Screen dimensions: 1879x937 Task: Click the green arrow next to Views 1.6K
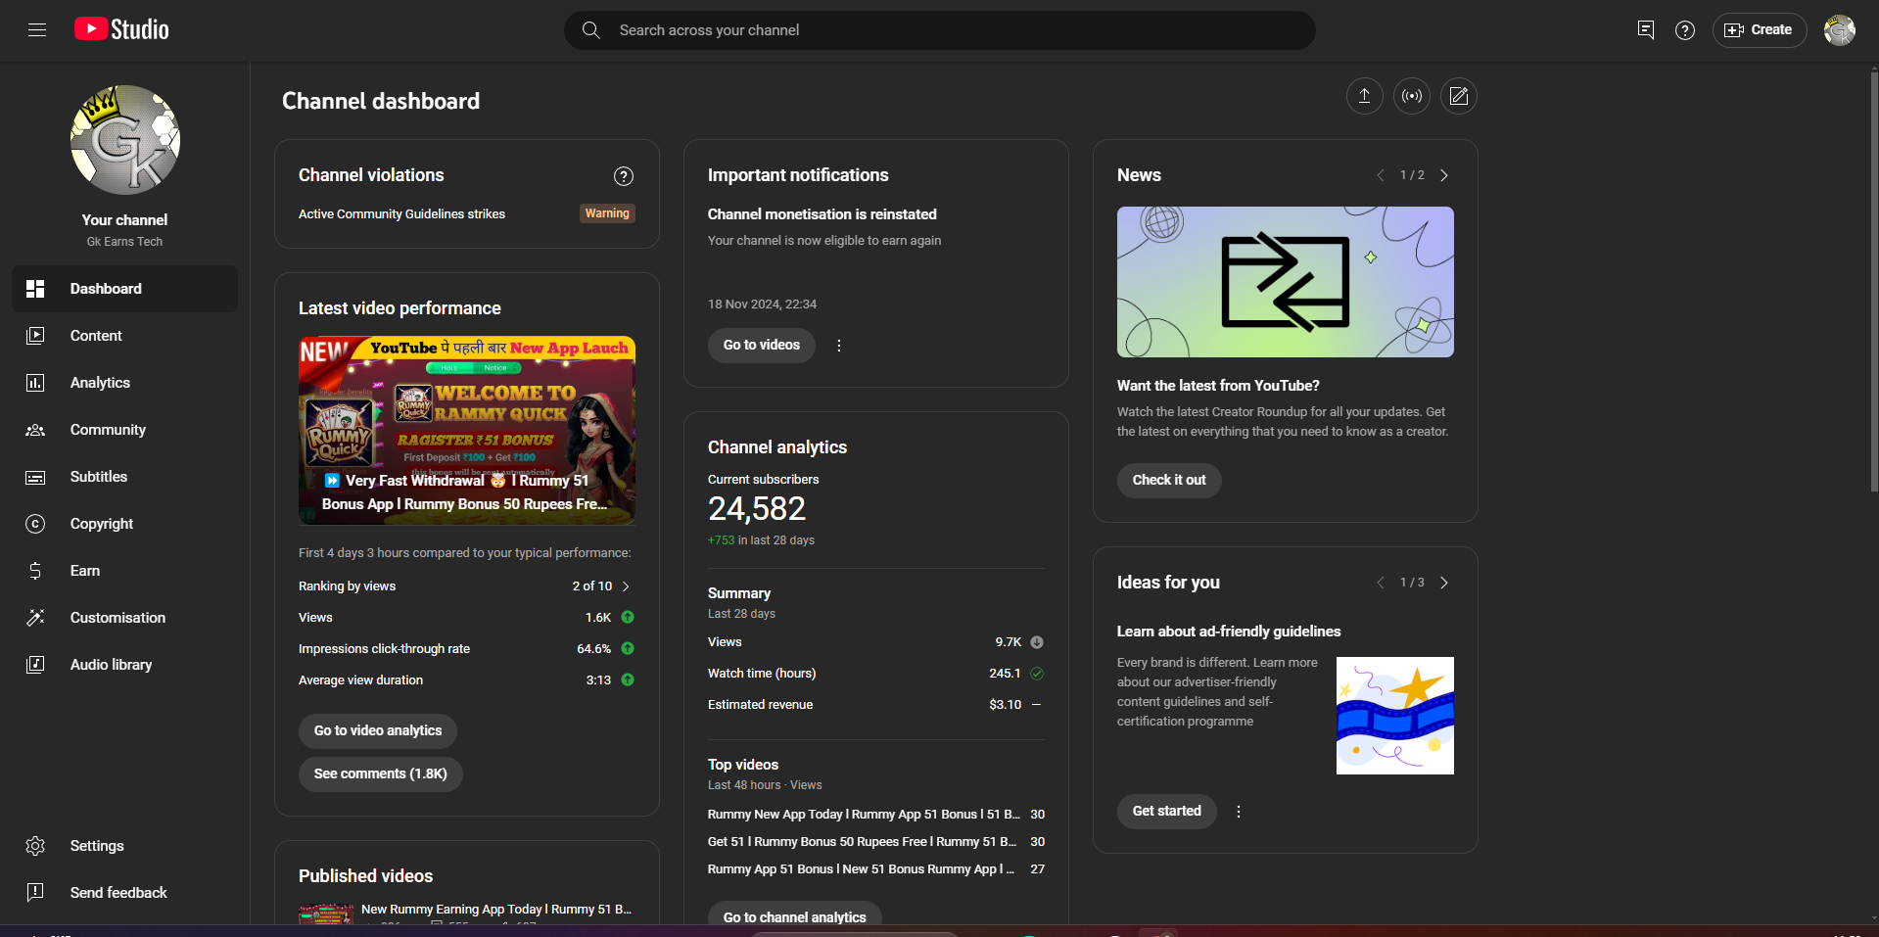point(628,617)
